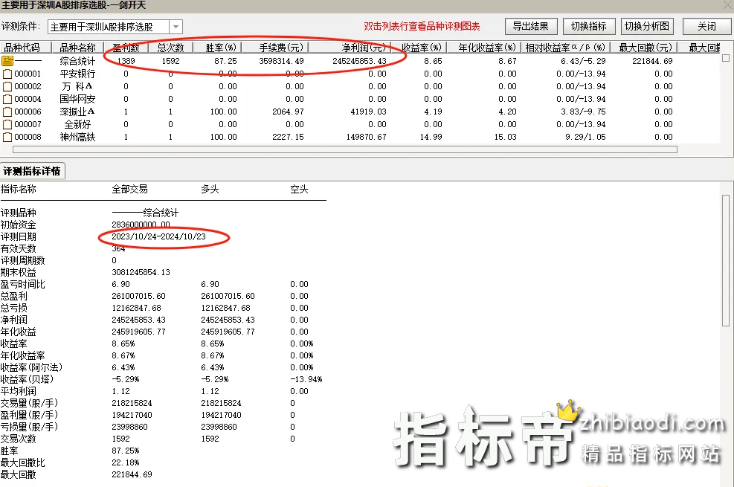Sort by 总次数 column header
This screenshot has width=734, height=487.
[171, 48]
